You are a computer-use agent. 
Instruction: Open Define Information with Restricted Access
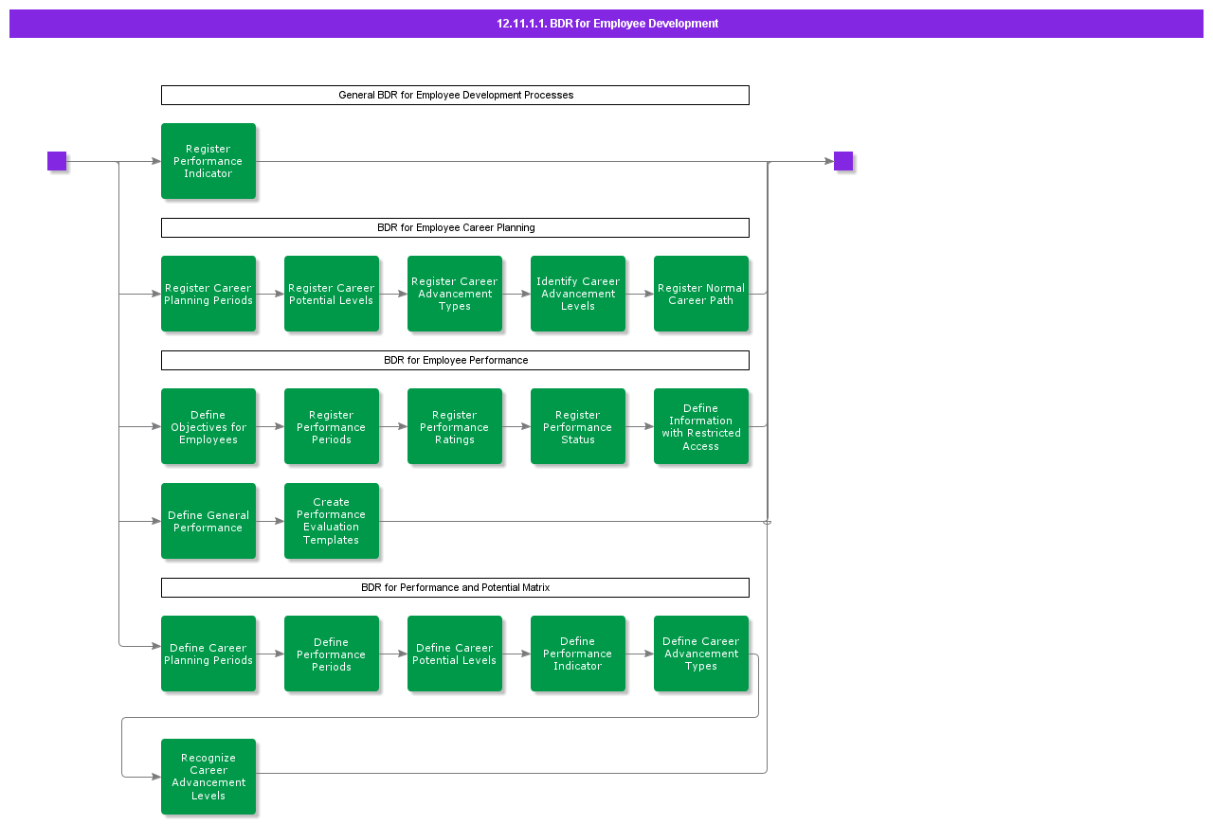click(x=701, y=426)
